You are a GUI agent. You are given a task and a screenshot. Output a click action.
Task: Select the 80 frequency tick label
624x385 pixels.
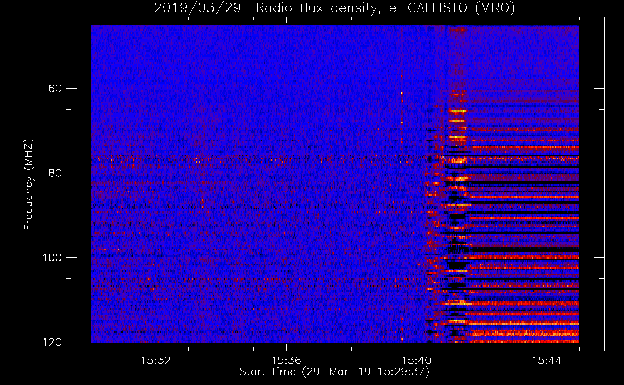55,173
